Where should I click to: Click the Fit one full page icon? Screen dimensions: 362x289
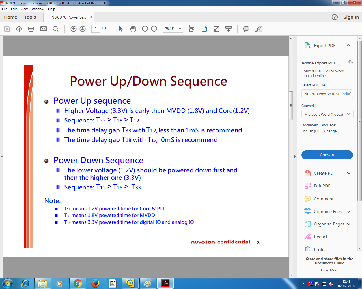204,29
